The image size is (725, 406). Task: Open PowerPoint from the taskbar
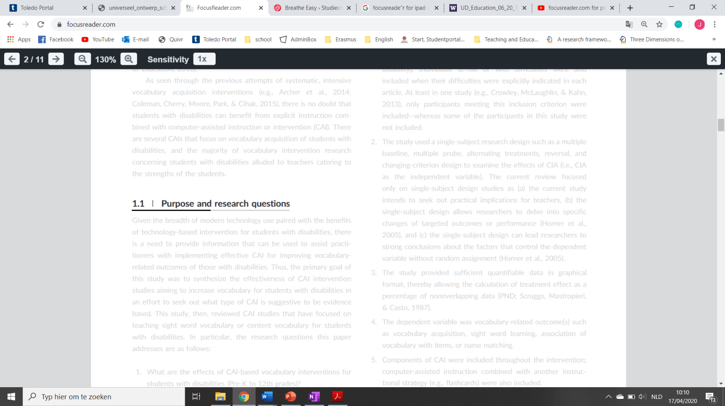click(x=291, y=396)
